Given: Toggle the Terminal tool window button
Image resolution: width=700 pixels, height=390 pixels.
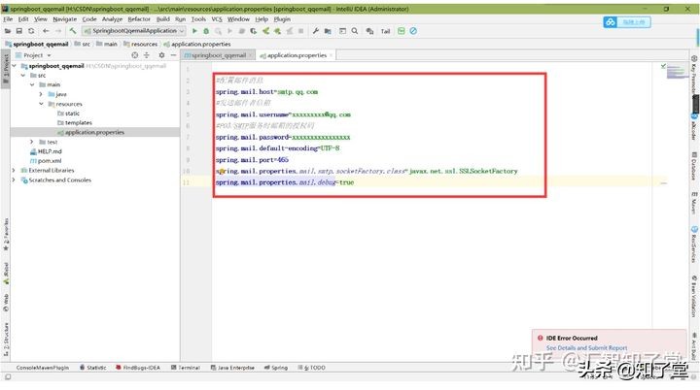Looking at the screenshot, I should [188, 369].
